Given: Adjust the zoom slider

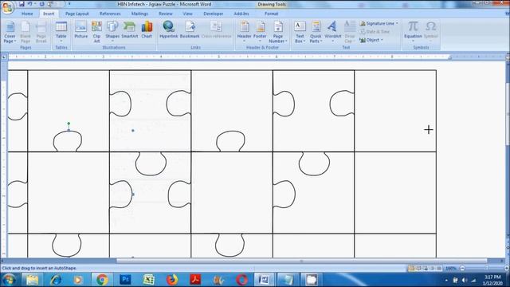Looking at the screenshot, I should (x=487, y=268).
